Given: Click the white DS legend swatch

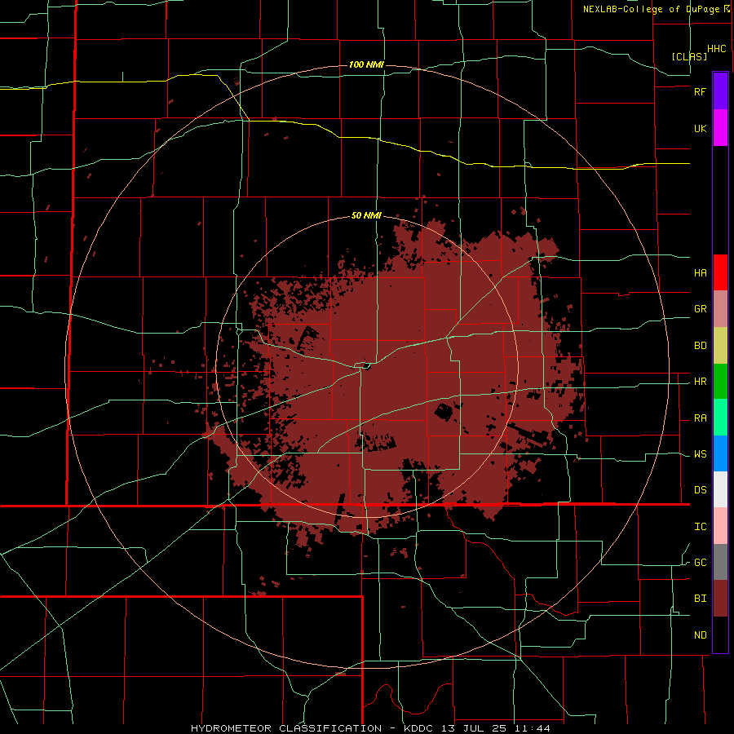Looking at the screenshot, I should [720, 489].
